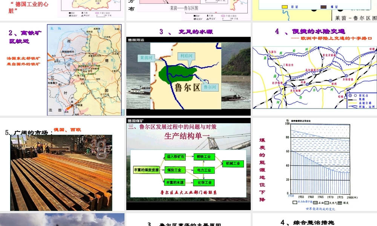Click the 鲁尔区五大工业部门的联系 caption
The width and height of the screenshot is (377, 226).
coord(189,192)
